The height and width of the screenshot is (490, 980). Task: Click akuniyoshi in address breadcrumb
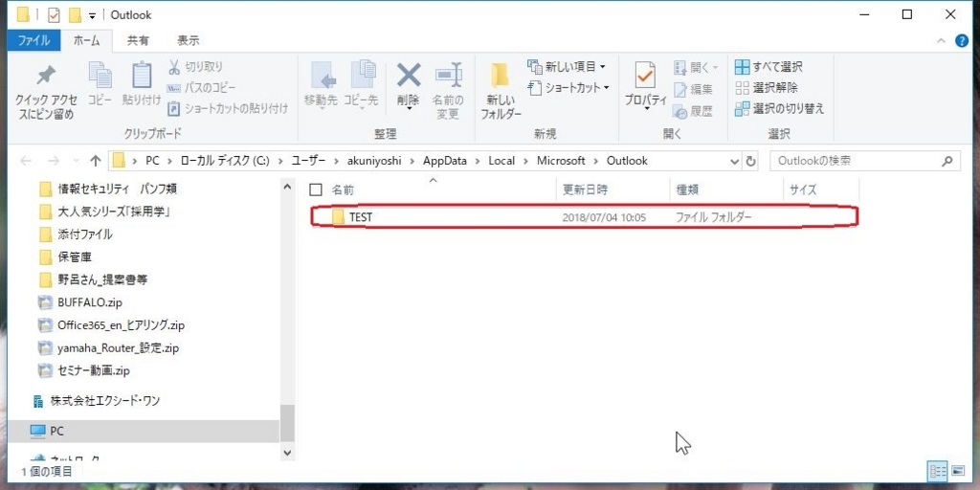(372, 161)
